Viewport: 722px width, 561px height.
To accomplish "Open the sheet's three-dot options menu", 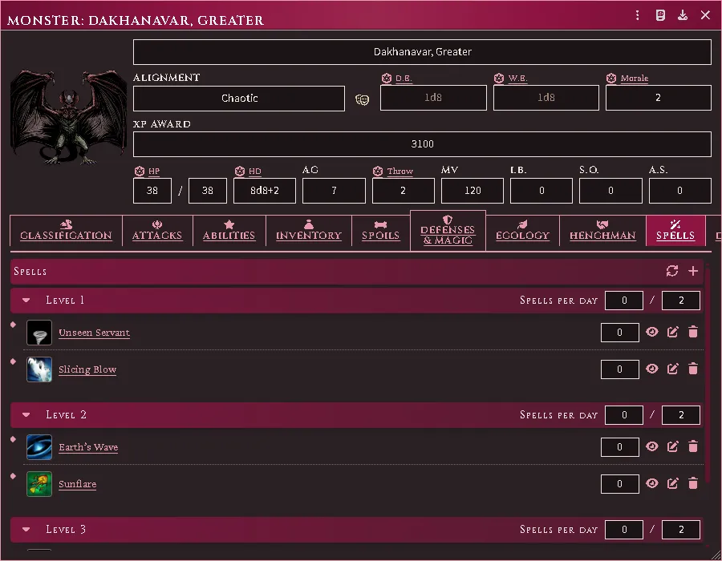I will click(637, 16).
